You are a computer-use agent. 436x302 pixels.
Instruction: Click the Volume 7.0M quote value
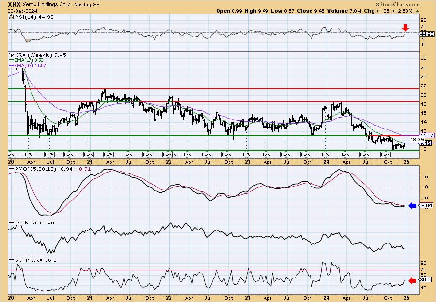point(344,11)
